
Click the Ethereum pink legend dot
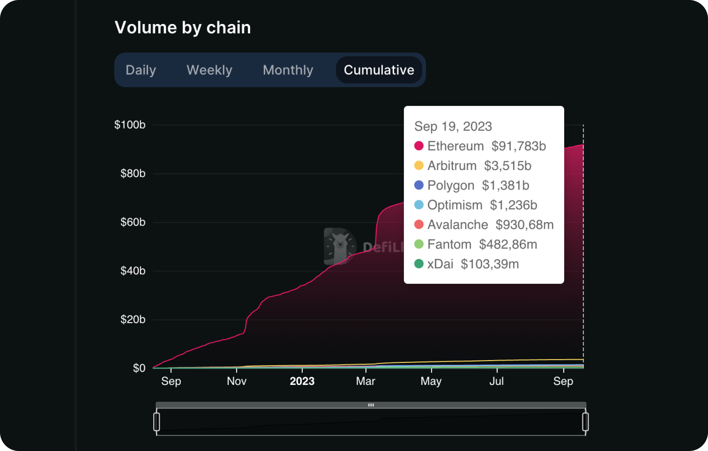pyautogui.click(x=419, y=146)
